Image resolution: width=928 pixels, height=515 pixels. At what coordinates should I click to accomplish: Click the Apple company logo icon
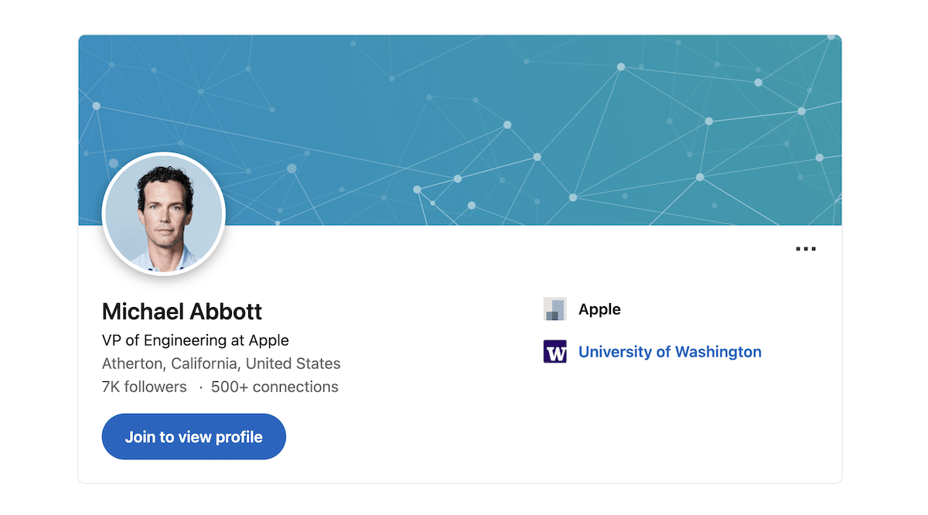pyautogui.click(x=554, y=309)
